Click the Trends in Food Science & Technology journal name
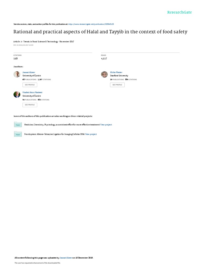The width and height of the screenshot is (202, 269). pyautogui.click(x=41, y=42)
